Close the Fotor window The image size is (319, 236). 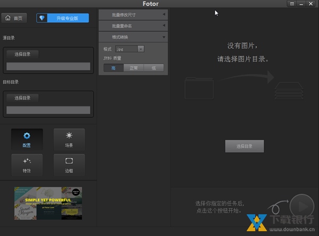(310, 4)
